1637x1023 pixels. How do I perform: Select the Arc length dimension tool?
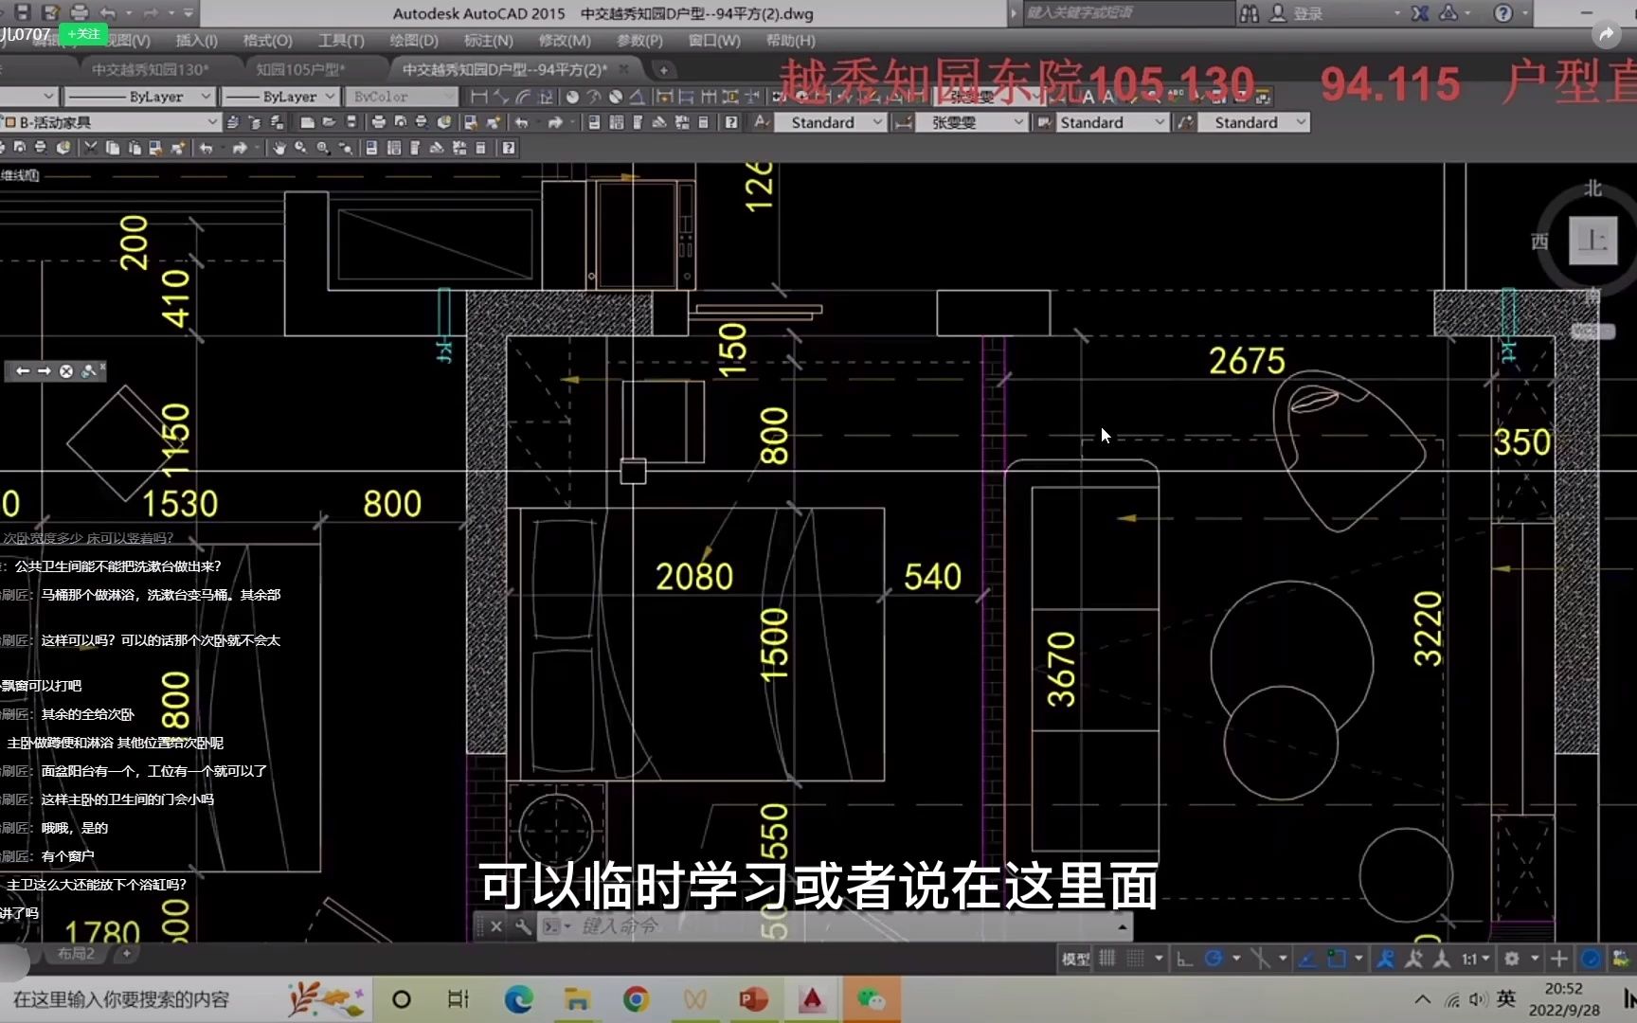pos(524,97)
